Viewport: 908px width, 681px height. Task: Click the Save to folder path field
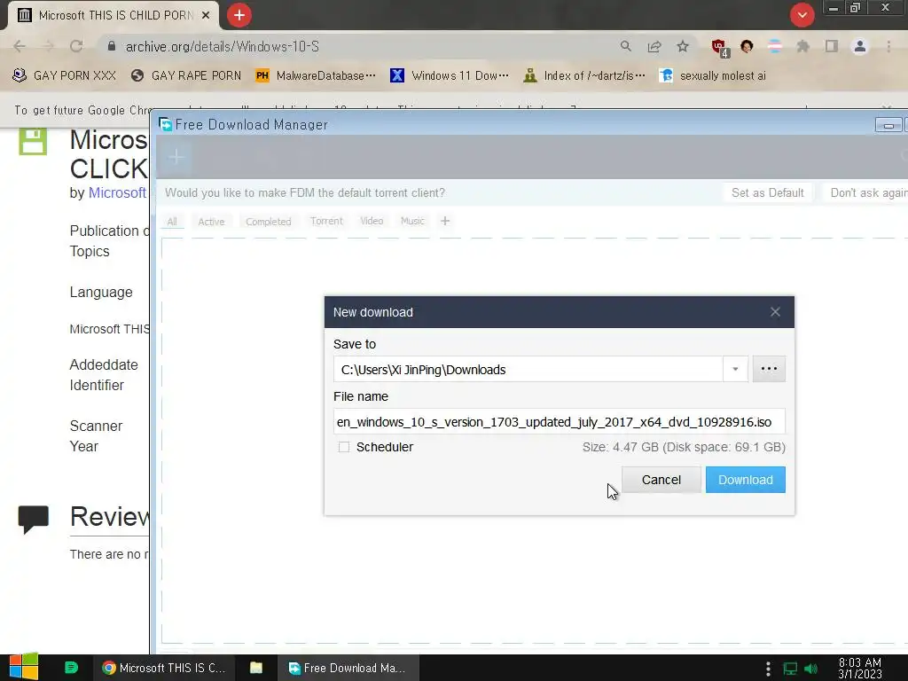click(528, 370)
